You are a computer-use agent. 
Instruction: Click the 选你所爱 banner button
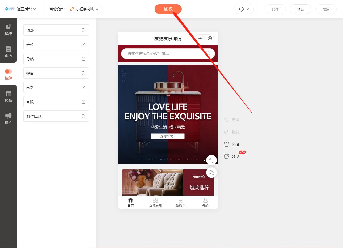[168, 136]
